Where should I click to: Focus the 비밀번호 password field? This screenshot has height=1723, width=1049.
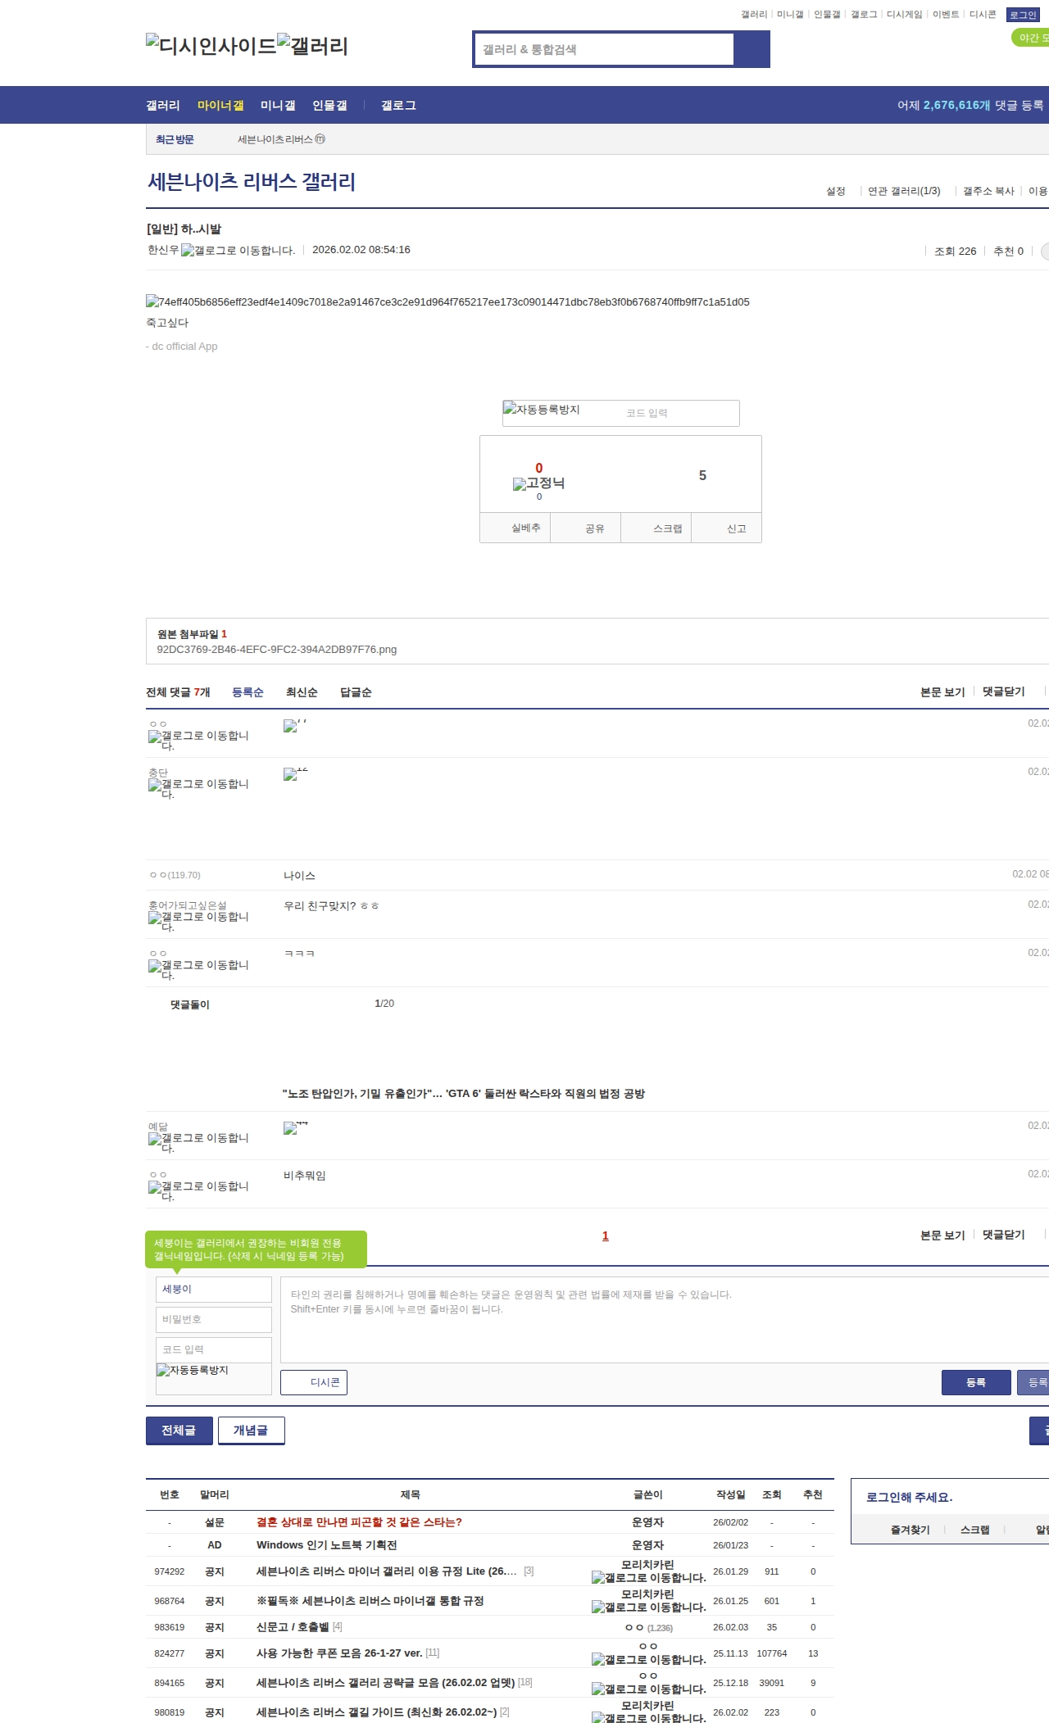click(x=213, y=1319)
